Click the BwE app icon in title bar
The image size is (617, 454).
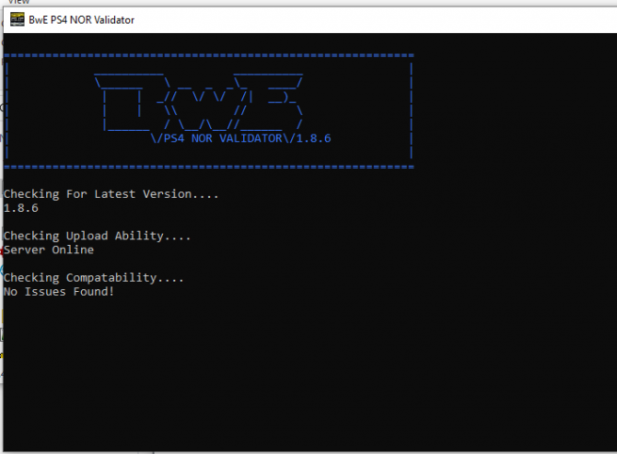click(x=16, y=21)
